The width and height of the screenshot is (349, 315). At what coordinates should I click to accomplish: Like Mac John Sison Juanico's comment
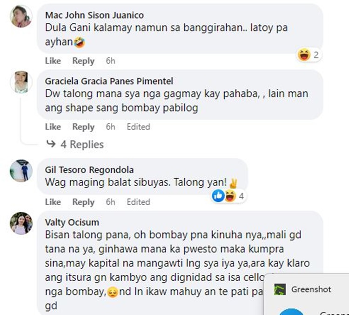click(x=53, y=61)
